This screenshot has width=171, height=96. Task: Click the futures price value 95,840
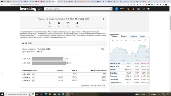(40, 52)
